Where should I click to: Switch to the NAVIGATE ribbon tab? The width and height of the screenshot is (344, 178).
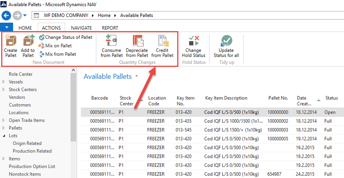click(81, 28)
